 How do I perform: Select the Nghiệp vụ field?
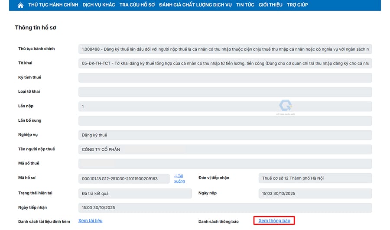point(225,135)
